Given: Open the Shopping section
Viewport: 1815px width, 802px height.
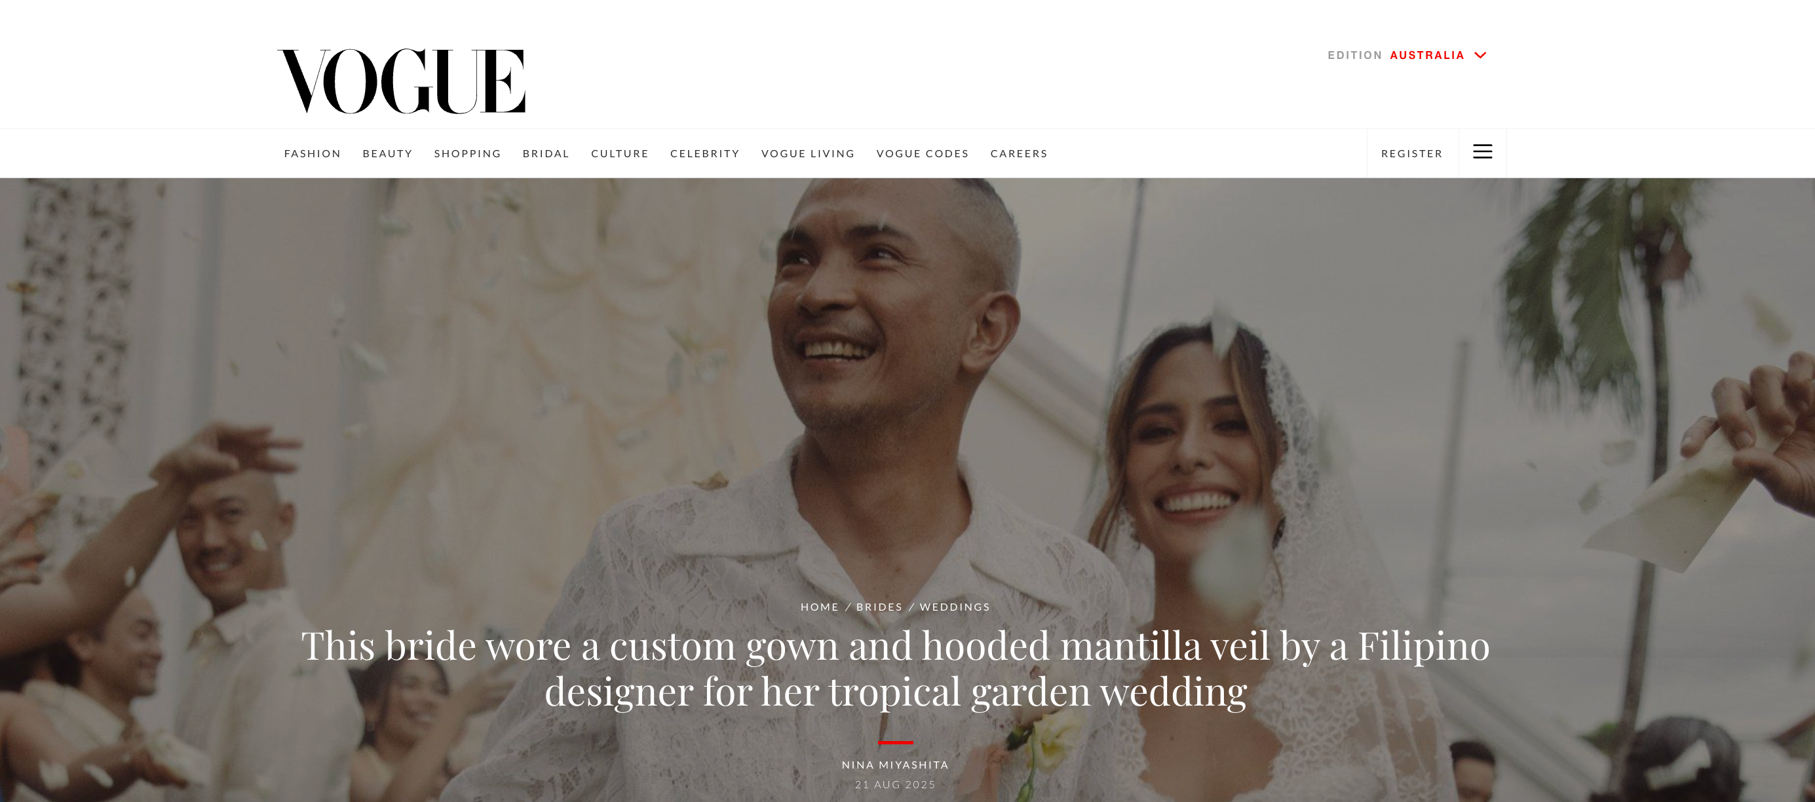Looking at the screenshot, I should pyautogui.click(x=467, y=153).
